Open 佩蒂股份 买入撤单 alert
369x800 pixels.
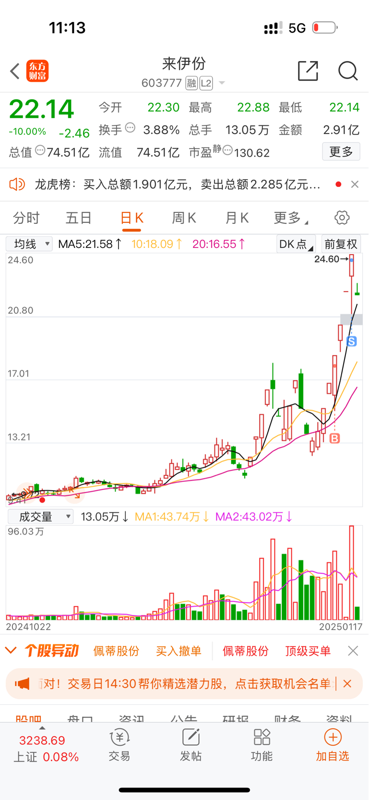[x=147, y=651]
